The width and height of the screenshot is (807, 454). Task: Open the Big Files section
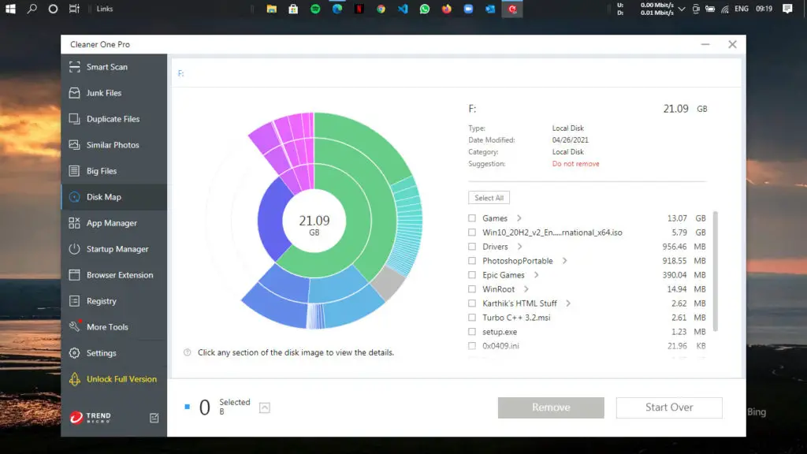coord(113,171)
